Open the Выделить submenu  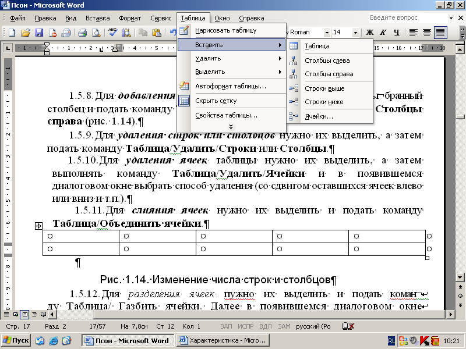[231, 72]
